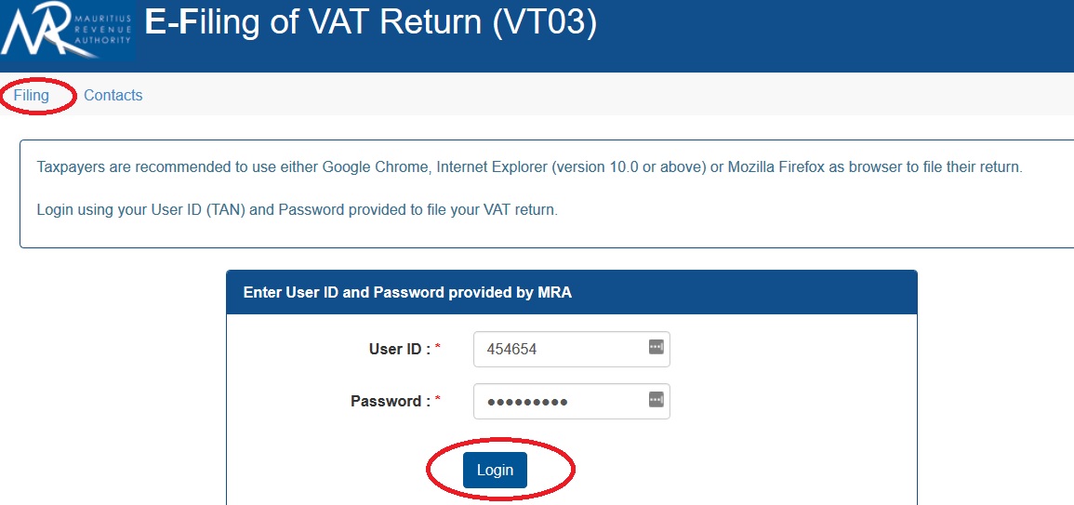The width and height of the screenshot is (1074, 505).
Task: Click the 'Login using your User ID (TAN)' instruction line
Action: (x=297, y=209)
